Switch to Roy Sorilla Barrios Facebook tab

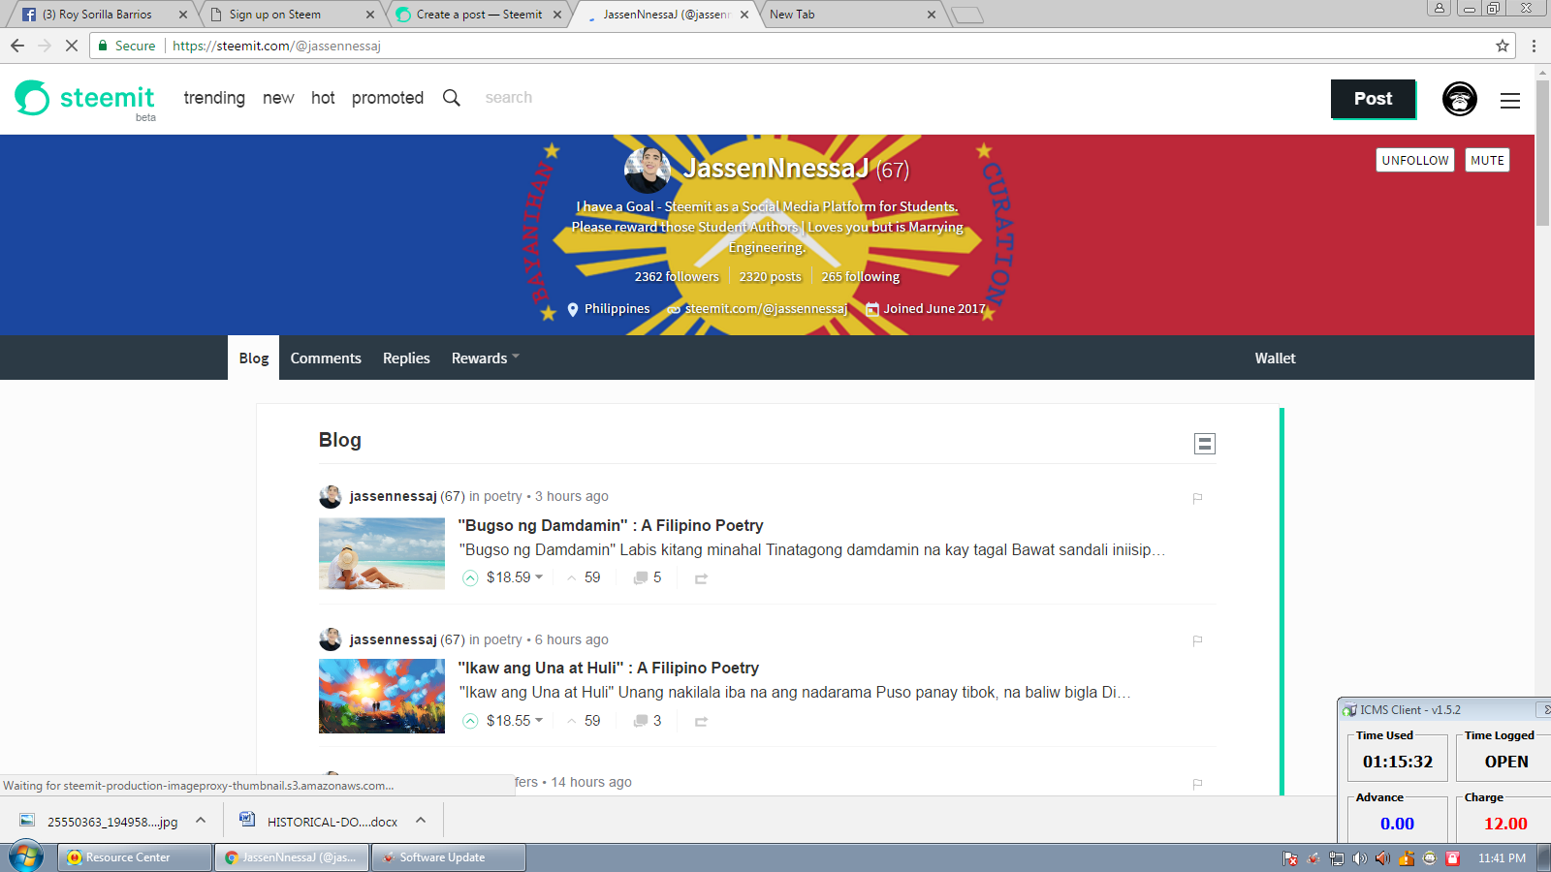click(105, 15)
